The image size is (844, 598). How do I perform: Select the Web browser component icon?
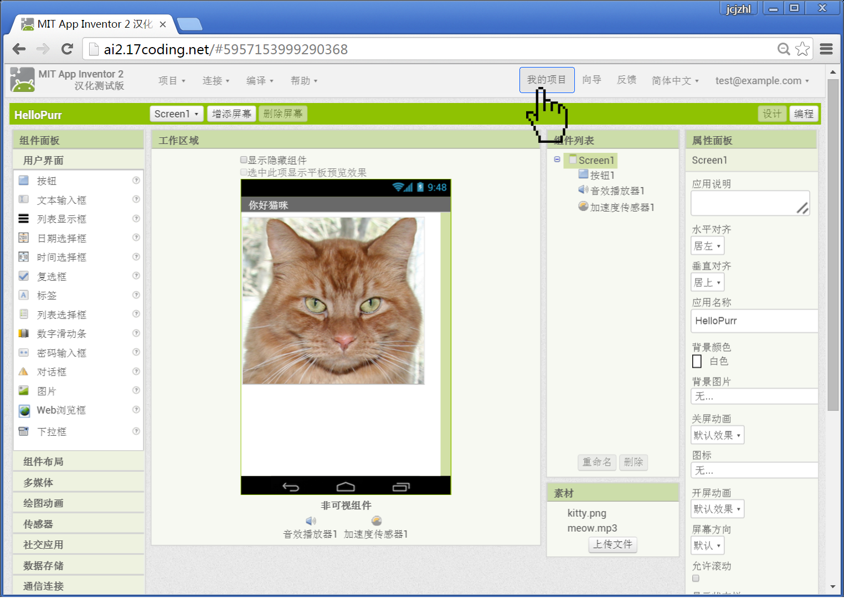click(x=24, y=410)
